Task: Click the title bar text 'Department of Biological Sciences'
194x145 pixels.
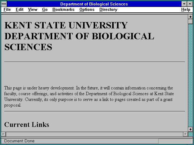Action: [x=94, y=4]
